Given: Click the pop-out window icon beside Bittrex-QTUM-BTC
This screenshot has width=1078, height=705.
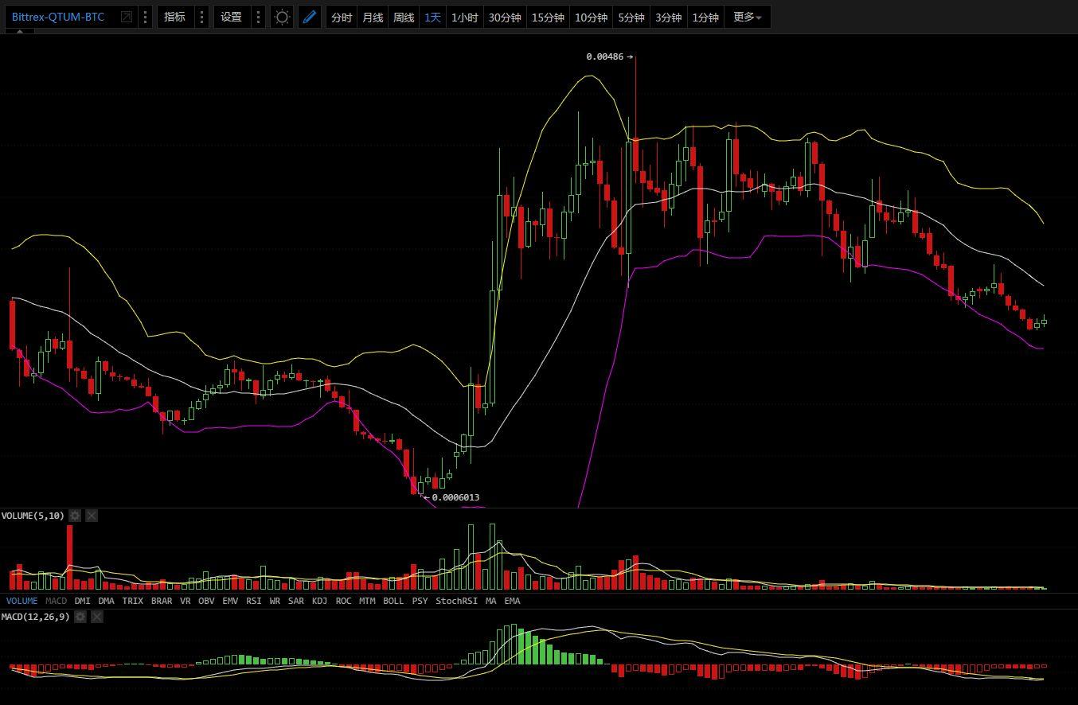Looking at the screenshot, I should click(126, 17).
